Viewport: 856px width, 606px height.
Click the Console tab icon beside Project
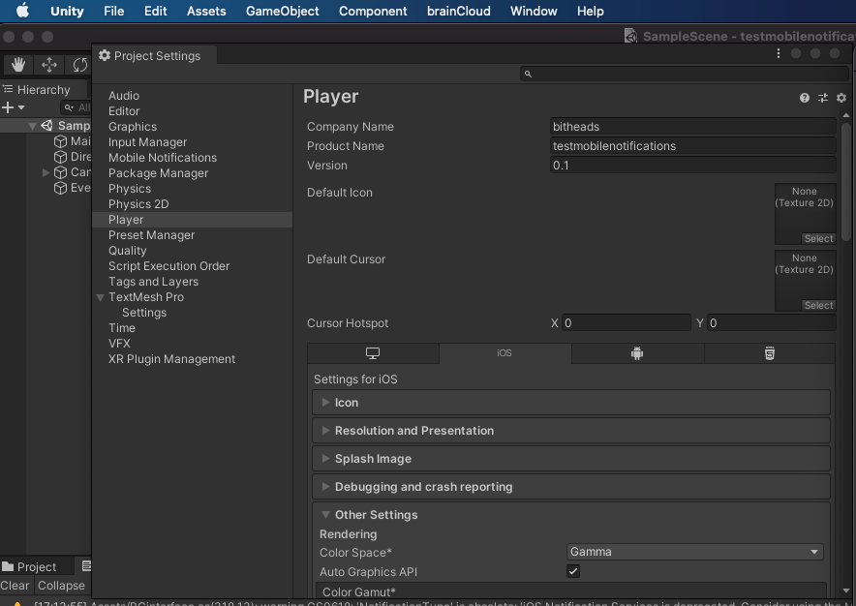click(x=86, y=566)
